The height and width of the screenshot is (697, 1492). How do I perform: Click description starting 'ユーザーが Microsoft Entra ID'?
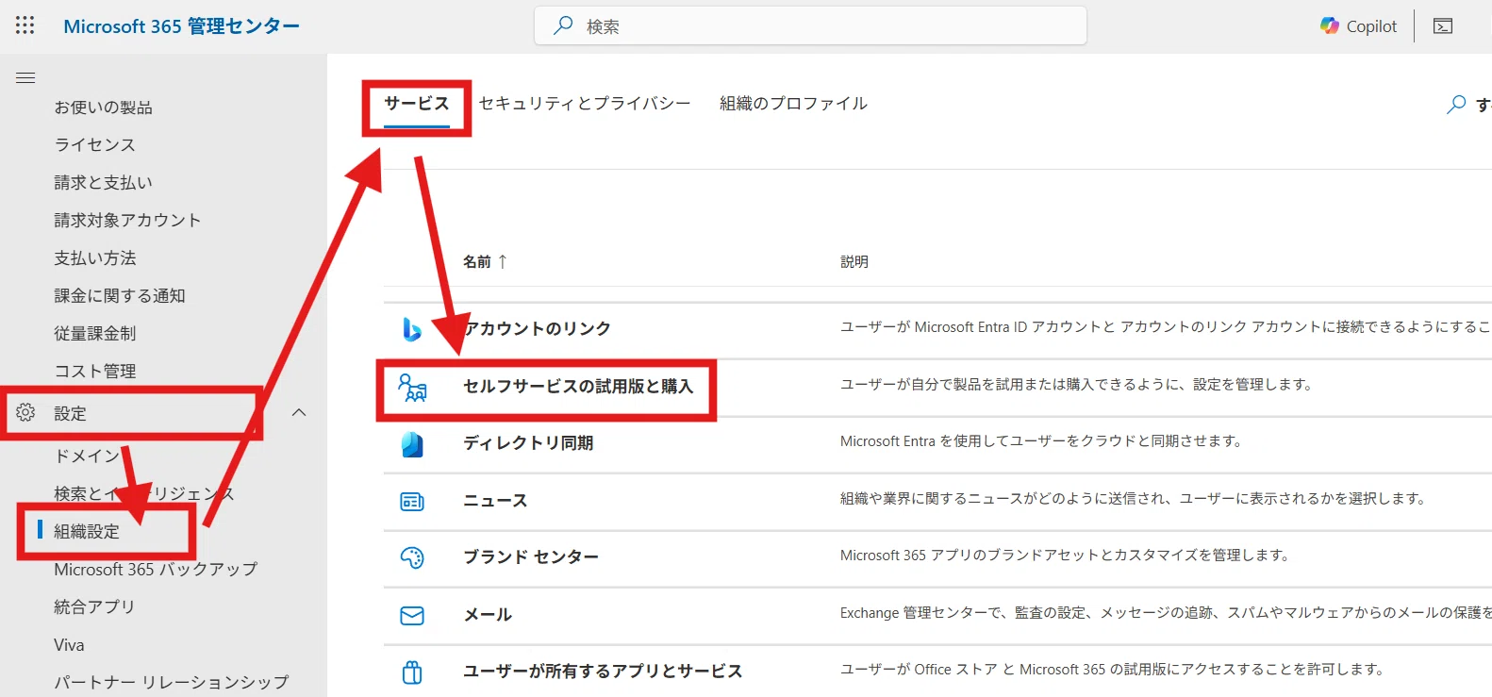coord(1166,327)
